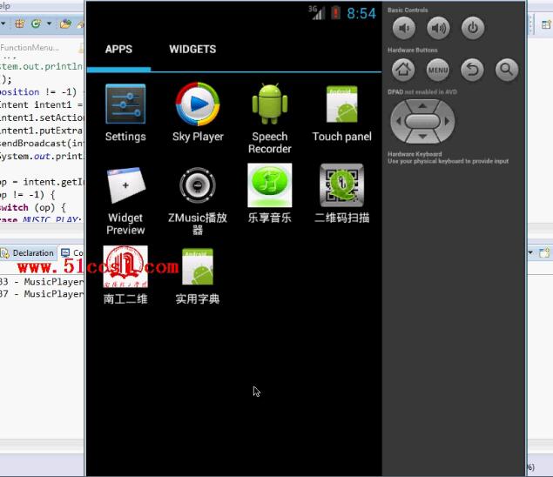This screenshot has height=477, width=553.
Task: Toggle the emulator power button
Action: (x=472, y=29)
